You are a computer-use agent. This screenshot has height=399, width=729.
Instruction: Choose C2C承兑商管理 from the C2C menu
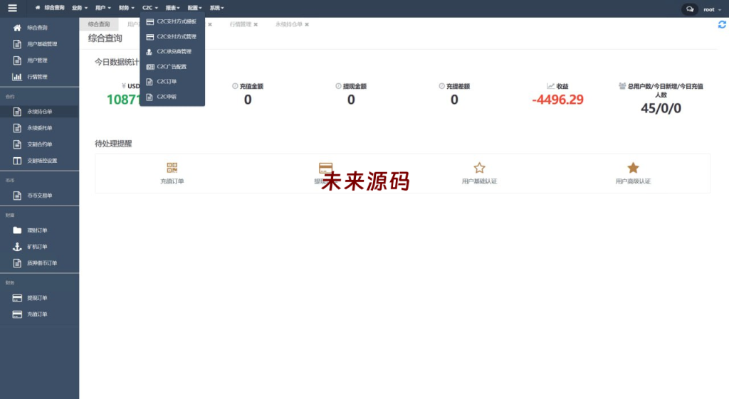[172, 51]
